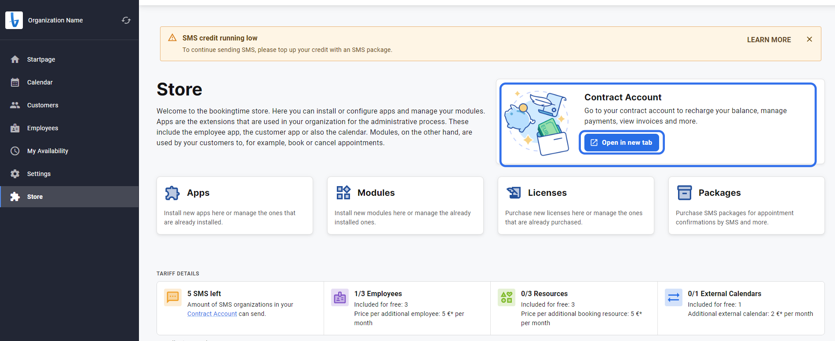This screenshot has height=341, width=835.
Task: Click the organization switch refresh icon
Action: 126,20
